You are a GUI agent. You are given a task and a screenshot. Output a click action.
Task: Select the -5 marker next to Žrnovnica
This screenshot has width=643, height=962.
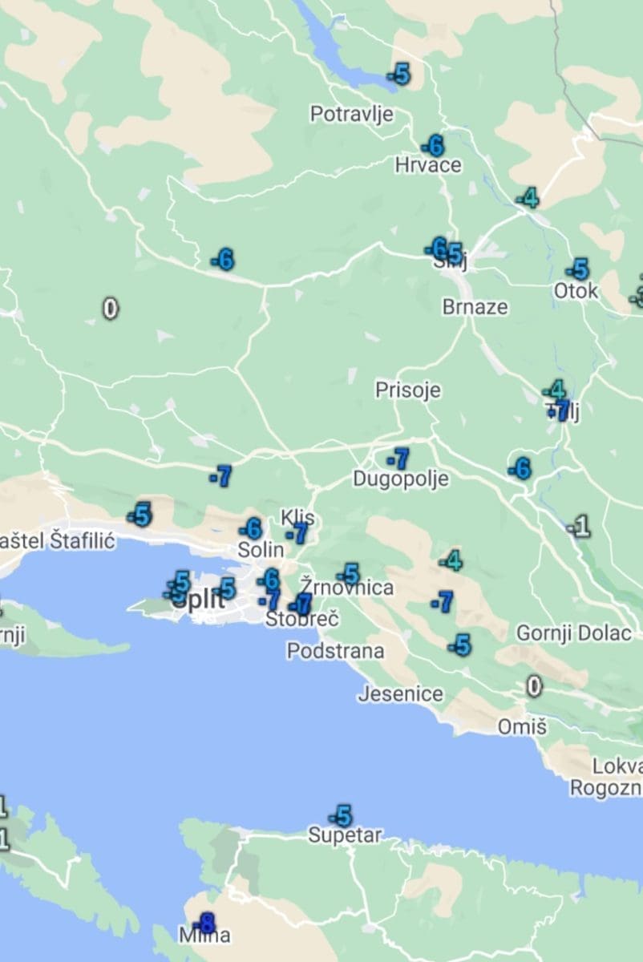click(x=349, y=574)
